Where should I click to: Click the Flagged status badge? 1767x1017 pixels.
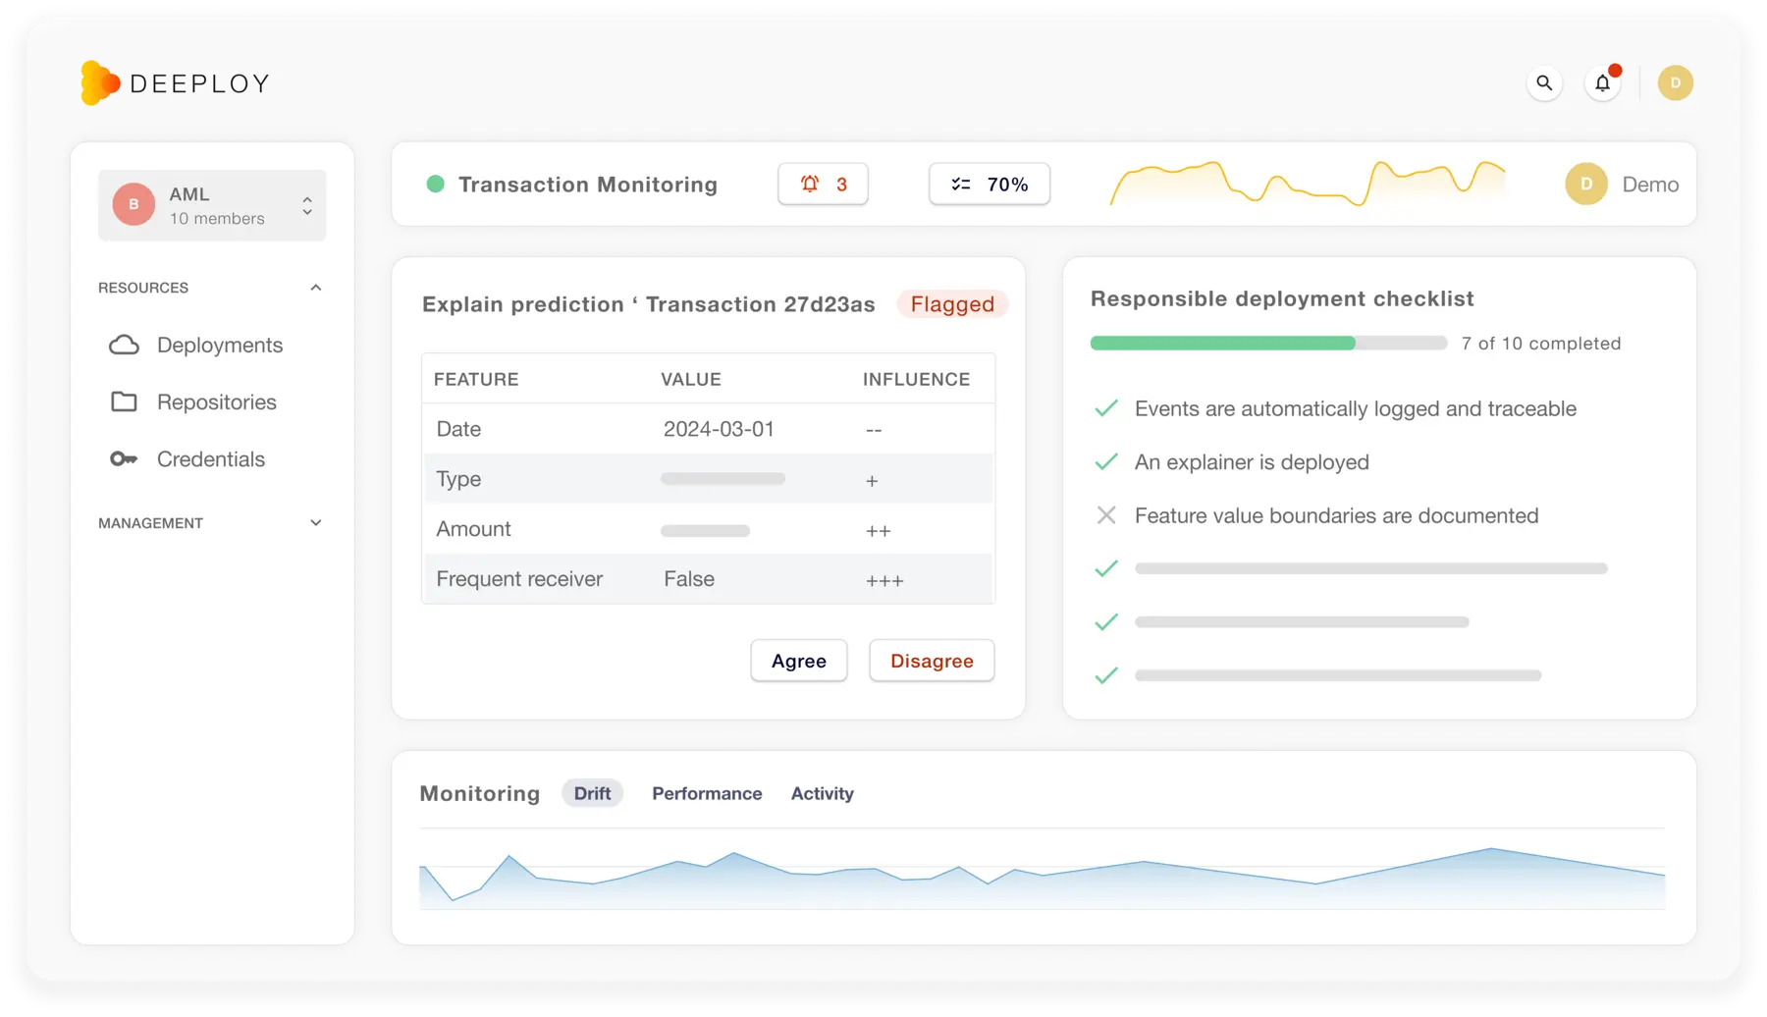[x=952, y=304]
